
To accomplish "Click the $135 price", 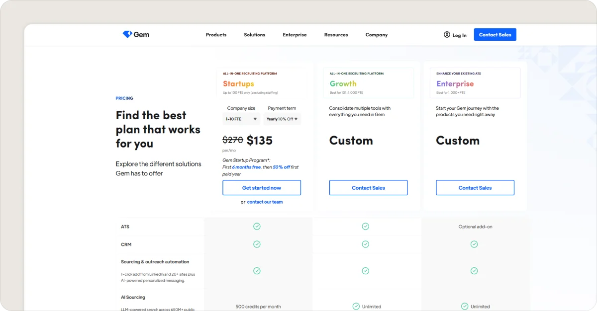I will 260,141.
